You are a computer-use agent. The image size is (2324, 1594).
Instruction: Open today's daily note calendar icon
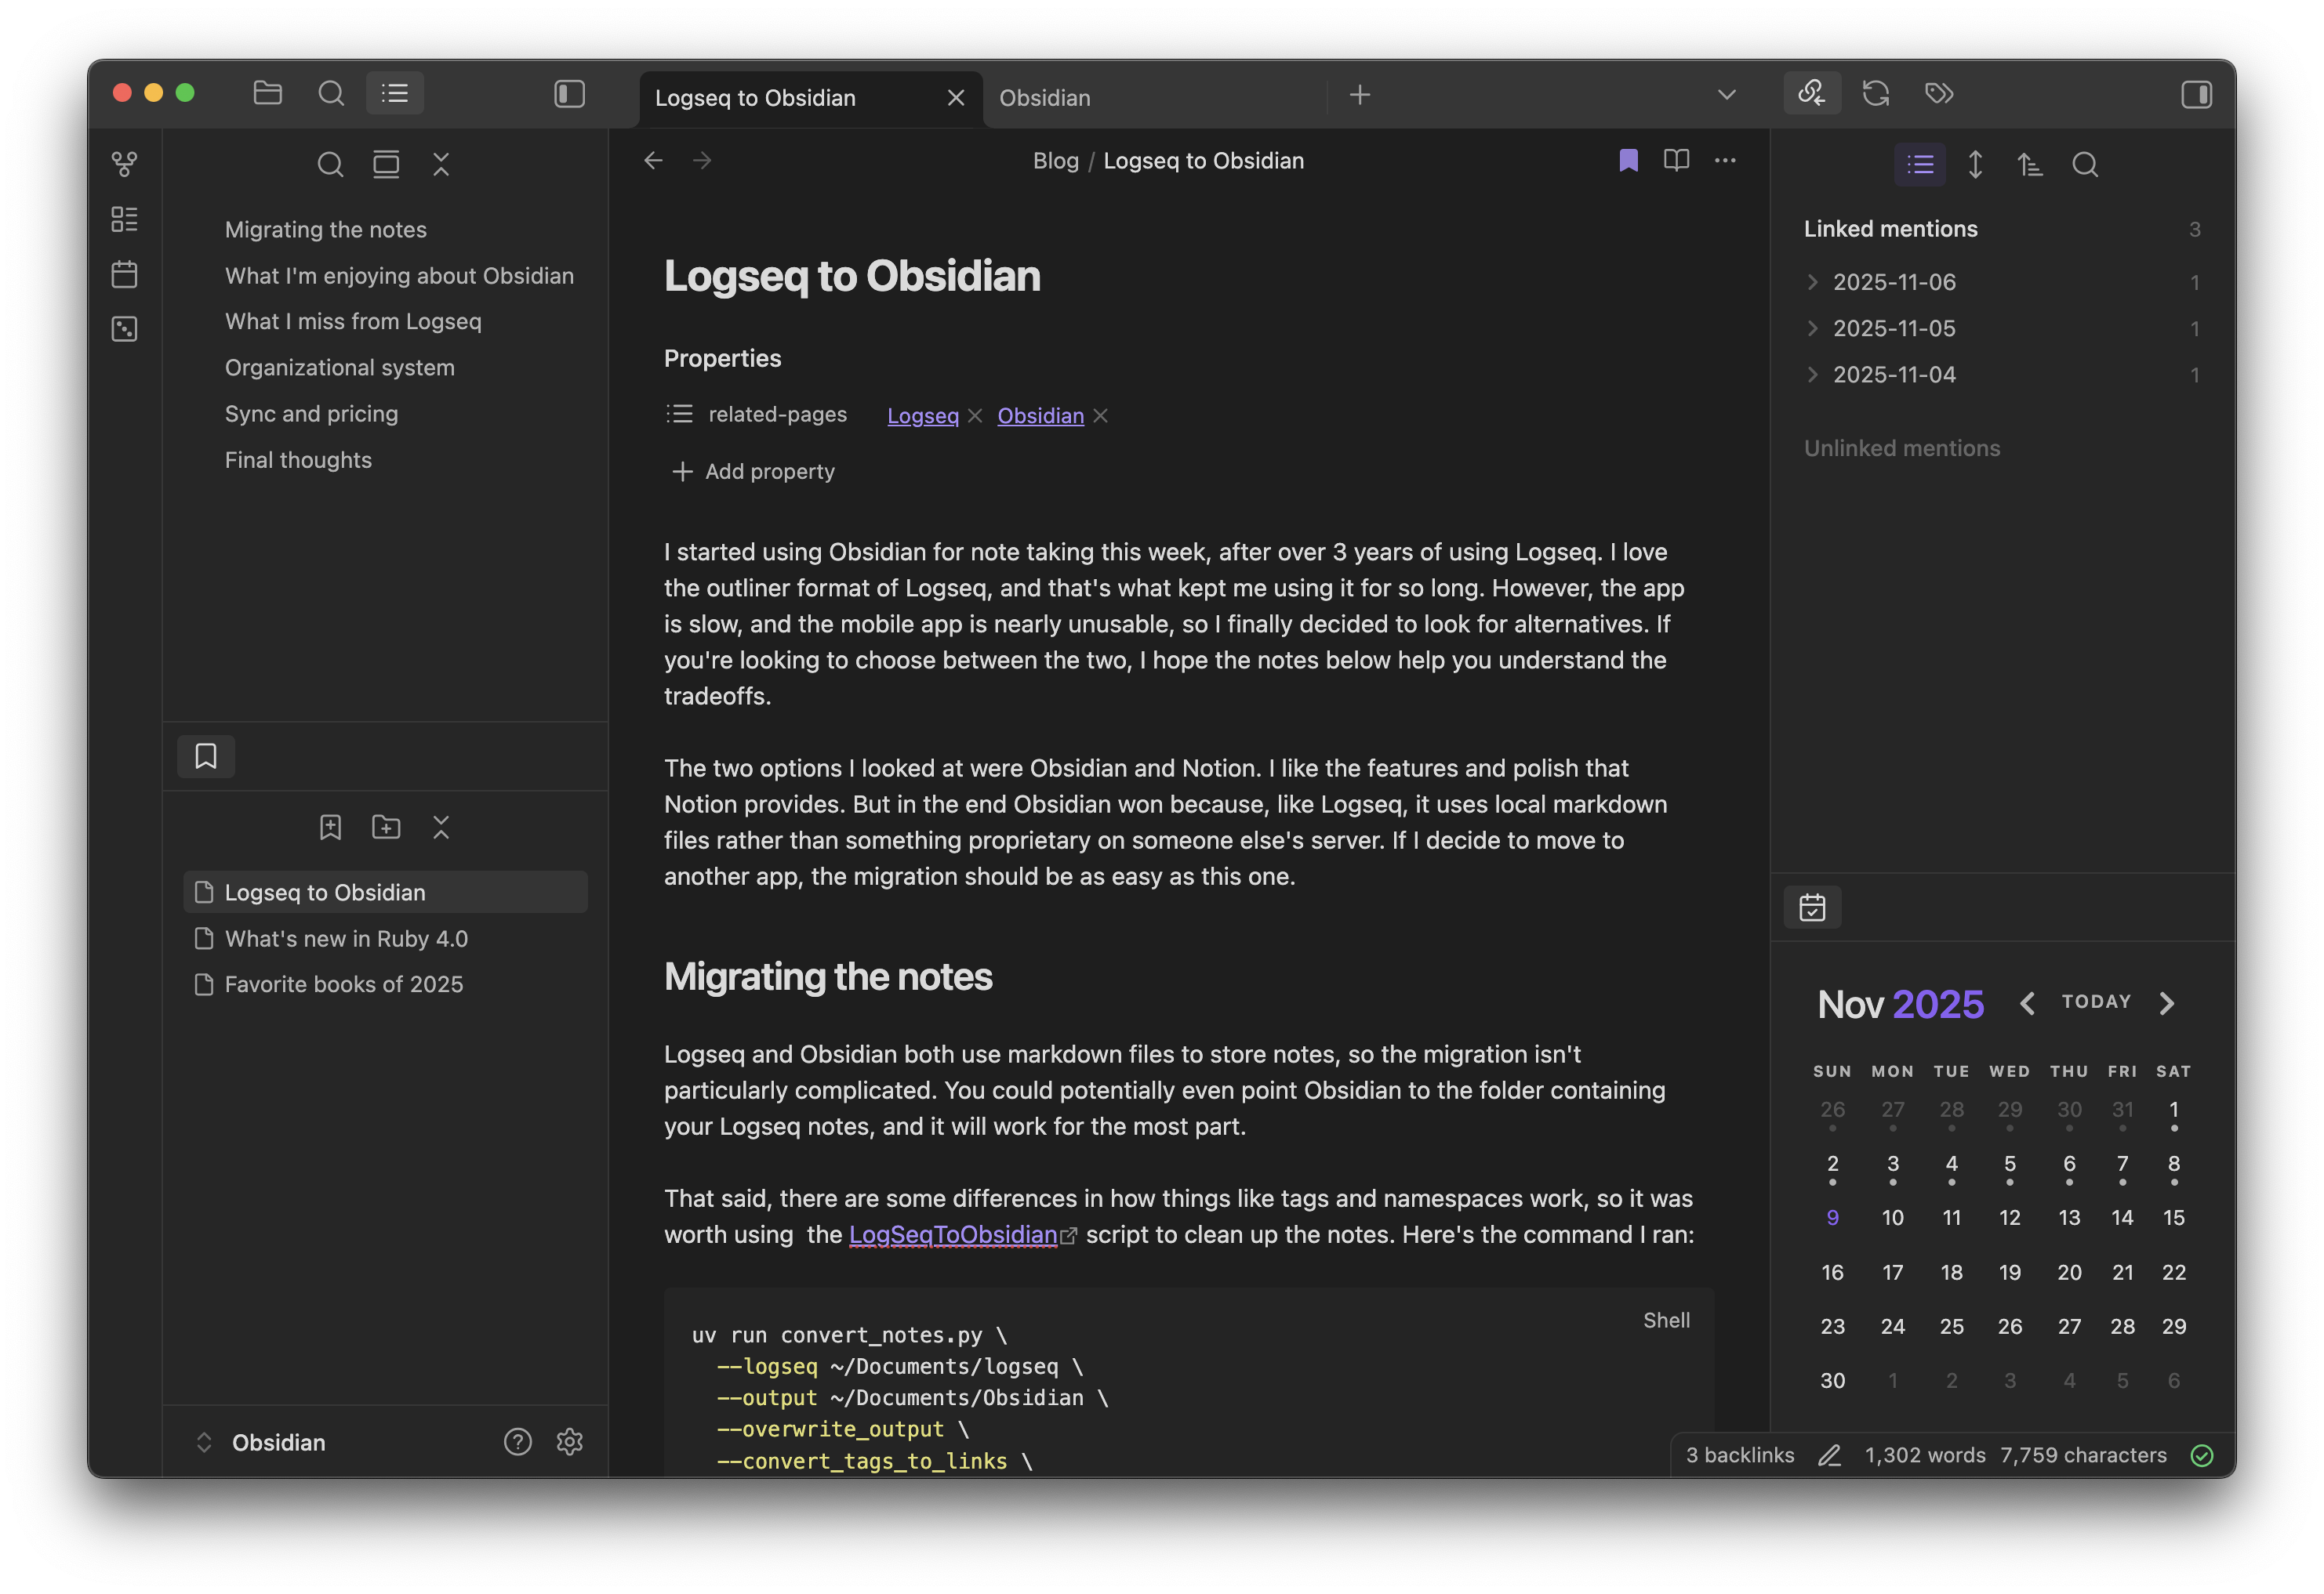pos(124,274)
